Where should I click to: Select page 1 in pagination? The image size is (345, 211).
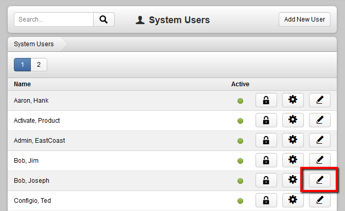tap(23, 65)
